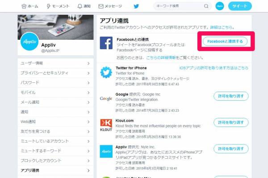Click the Facebookと連携する button
This screenshot has height=178, width=268.
click(x=225, y=42)
